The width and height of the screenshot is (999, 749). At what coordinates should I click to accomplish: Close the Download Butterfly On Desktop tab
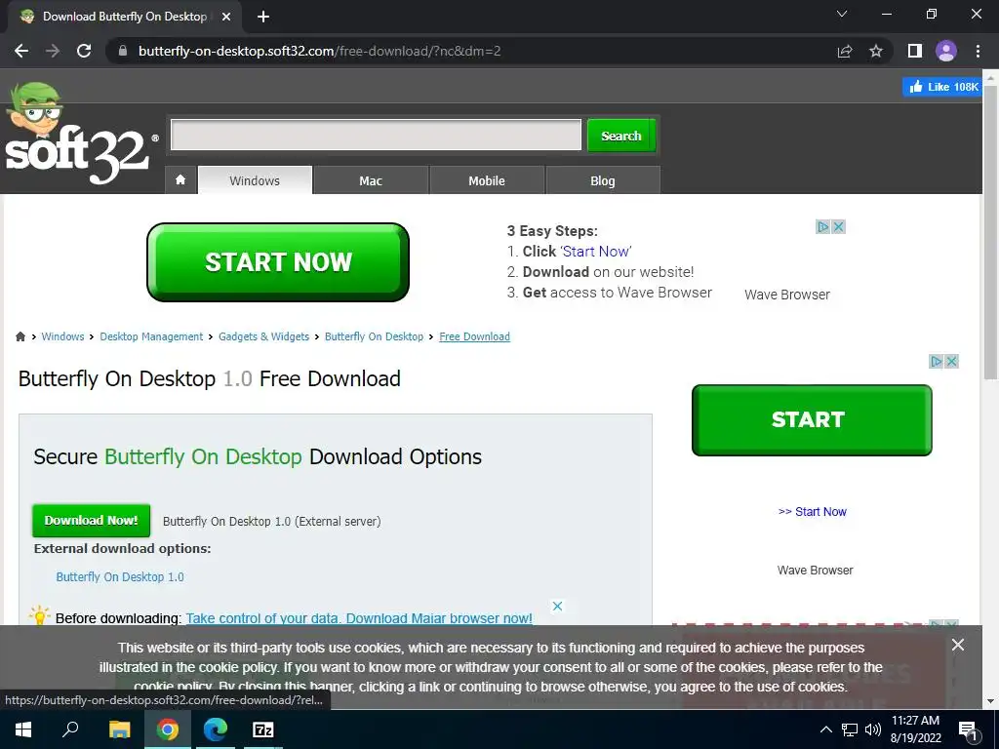[x=226, y=17]
